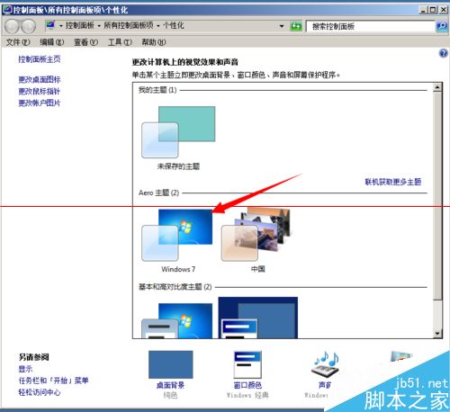Click the 窗口颜色 label link
The width and height of the screenshot is (450, 412).
(x=247, y=385)
